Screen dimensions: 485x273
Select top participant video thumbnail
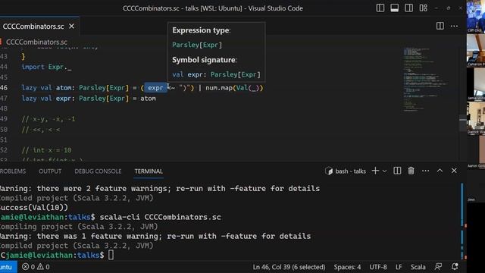(476, 16)
